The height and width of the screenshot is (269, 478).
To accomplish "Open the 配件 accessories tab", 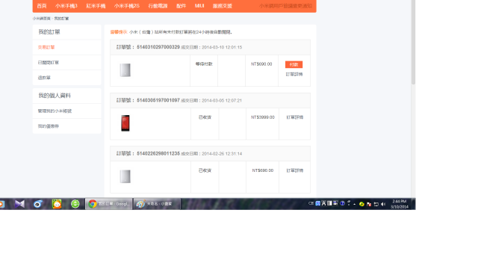I will [181, 6].
